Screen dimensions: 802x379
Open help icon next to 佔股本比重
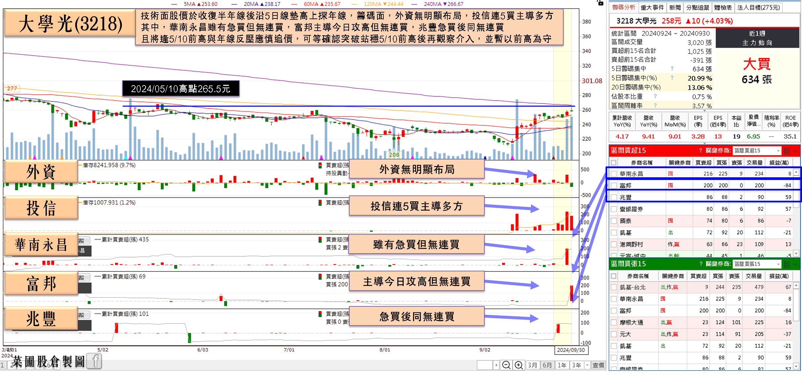pyautogui.click(x=655, y=96)
